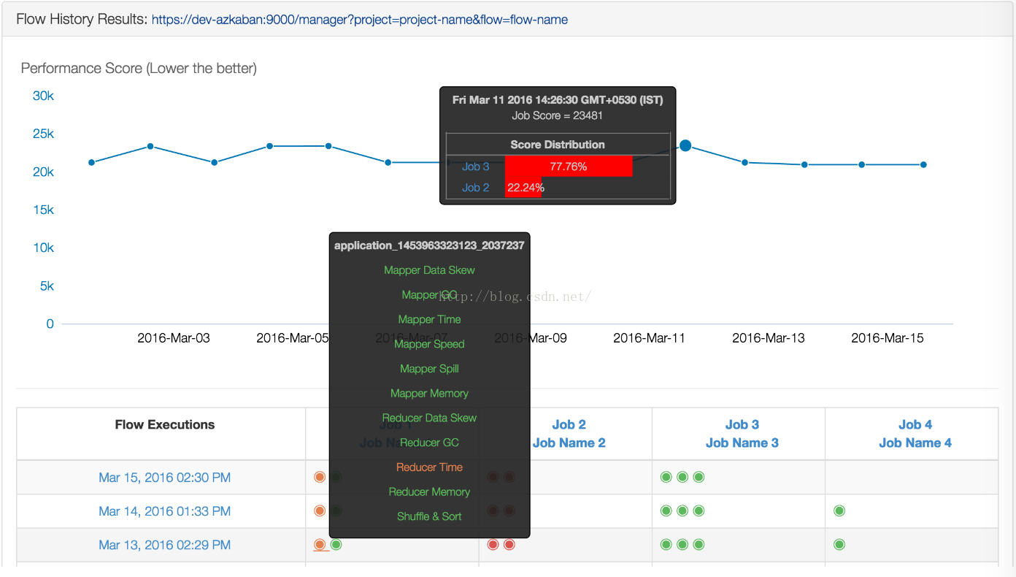Click Mapper Memory in the heuristics popup
Screen dimensions: 1016x577
coord(429,393)
